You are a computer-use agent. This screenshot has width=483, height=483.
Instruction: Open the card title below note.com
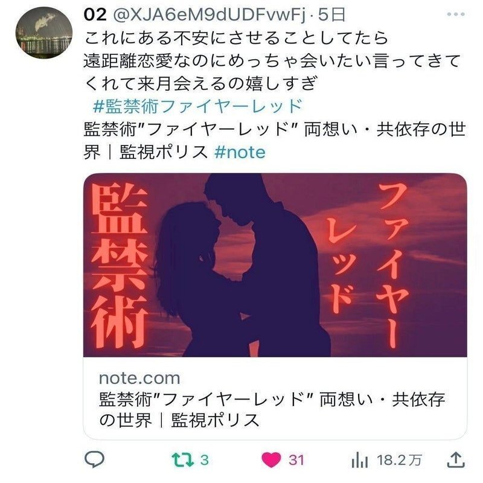pyautogui.click(x=272, y=409)
